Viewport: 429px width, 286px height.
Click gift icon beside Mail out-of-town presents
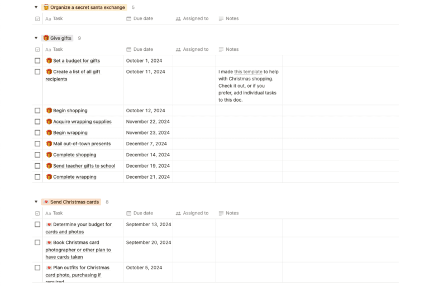pos(49,144)
